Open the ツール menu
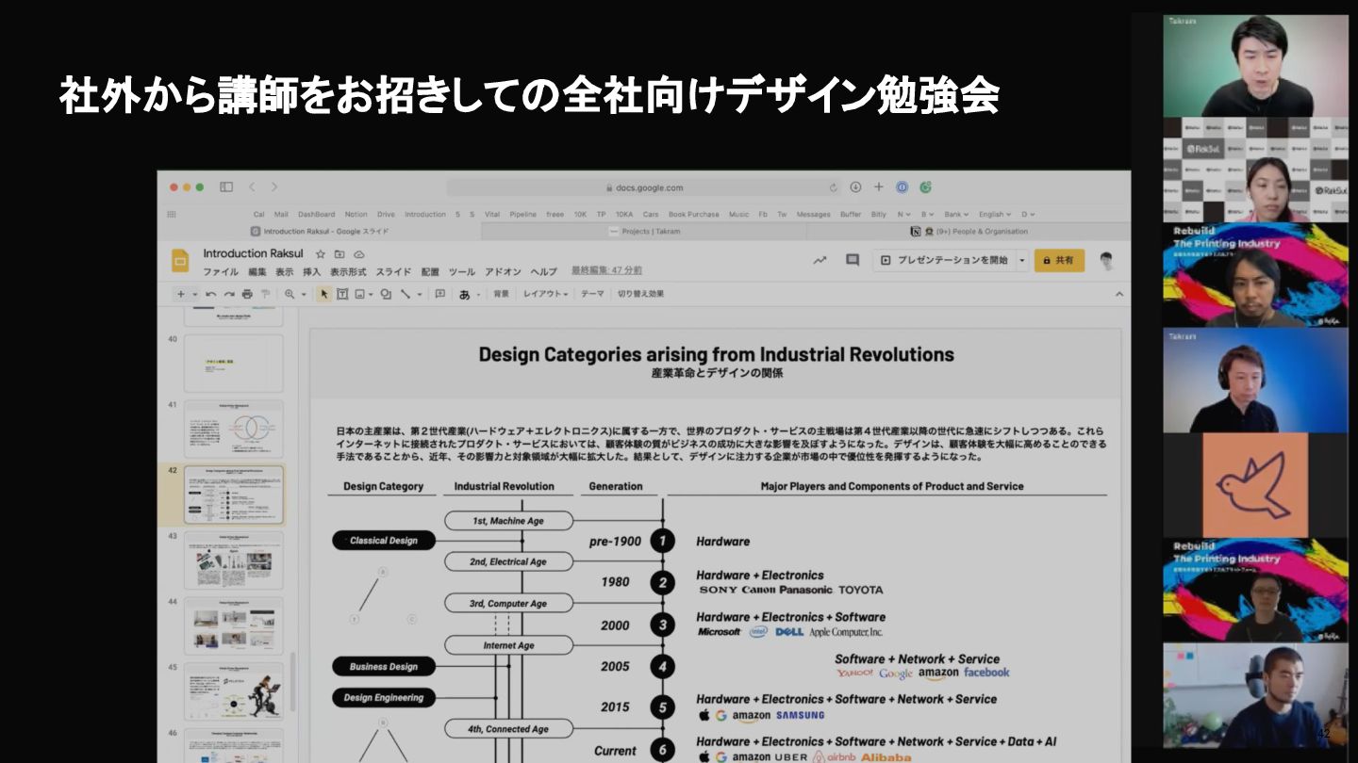1358x763 pixels. click(462, 271)
